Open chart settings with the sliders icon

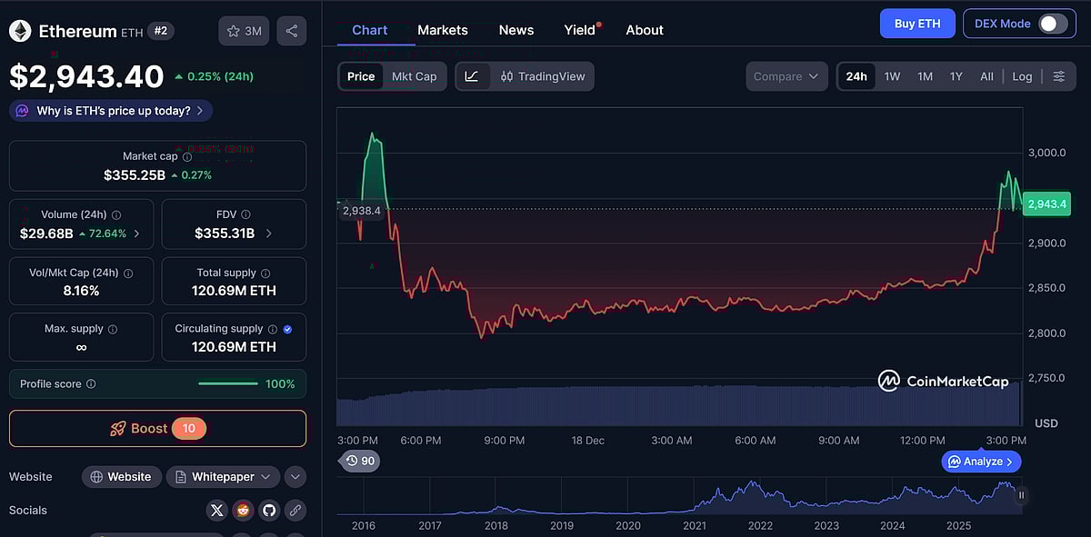(1058, 76)
